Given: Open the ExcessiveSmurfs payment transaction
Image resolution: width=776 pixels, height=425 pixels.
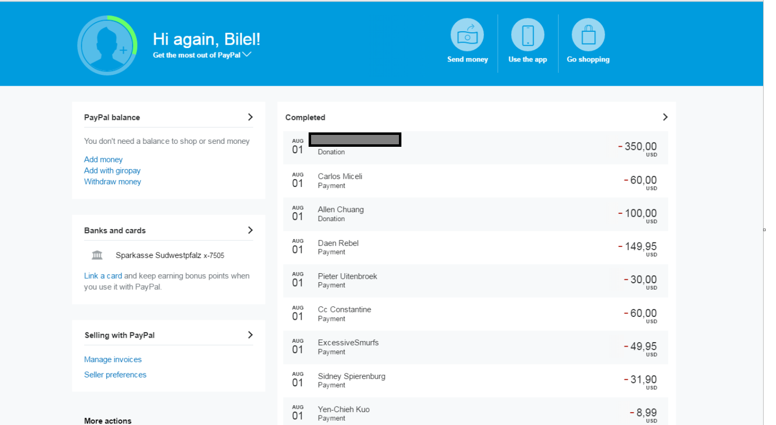Looking at the screenshot, I should click(x=475, y=347).
